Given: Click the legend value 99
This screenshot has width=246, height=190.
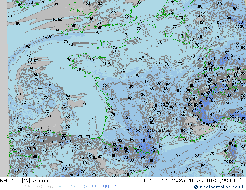Looking at the screenshot, I should coord(106,187).
